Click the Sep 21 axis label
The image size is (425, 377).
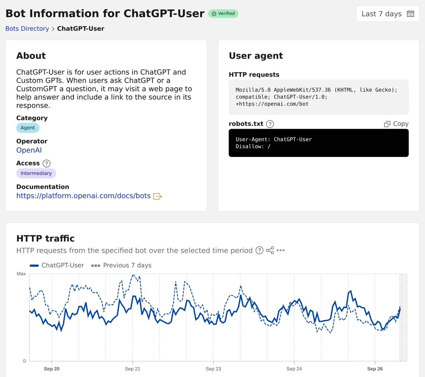[x=133, y=369]
